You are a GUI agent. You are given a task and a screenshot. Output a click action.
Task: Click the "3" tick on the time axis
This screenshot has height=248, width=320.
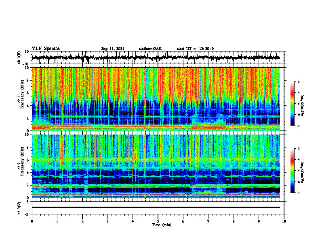click(107, 221)
